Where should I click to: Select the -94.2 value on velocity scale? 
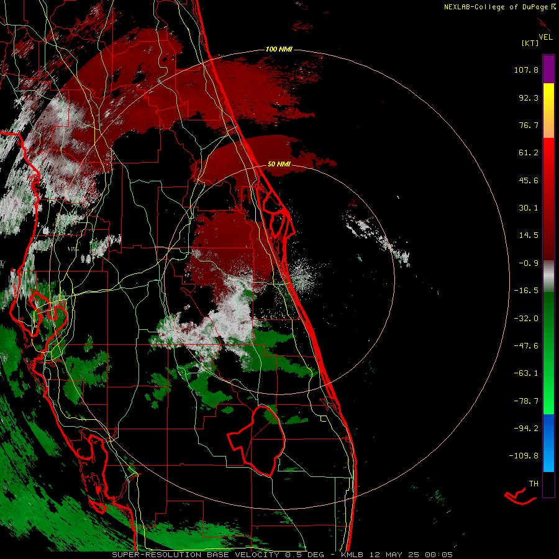click(526, 428)
